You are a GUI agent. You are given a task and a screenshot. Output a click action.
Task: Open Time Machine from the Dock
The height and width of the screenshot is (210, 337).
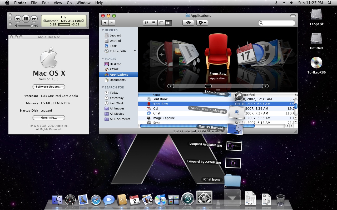188,199
